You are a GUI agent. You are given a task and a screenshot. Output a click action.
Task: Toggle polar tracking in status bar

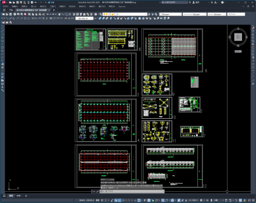[x=123, y=200]
